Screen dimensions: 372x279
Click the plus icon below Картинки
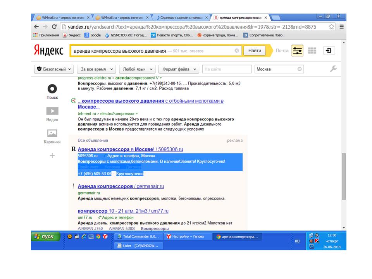[x=52, y=155]
